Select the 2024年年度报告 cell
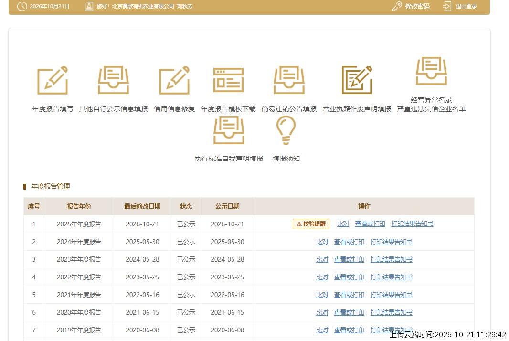This screenshot has height=341, width=509. click(x=79, y=242)
